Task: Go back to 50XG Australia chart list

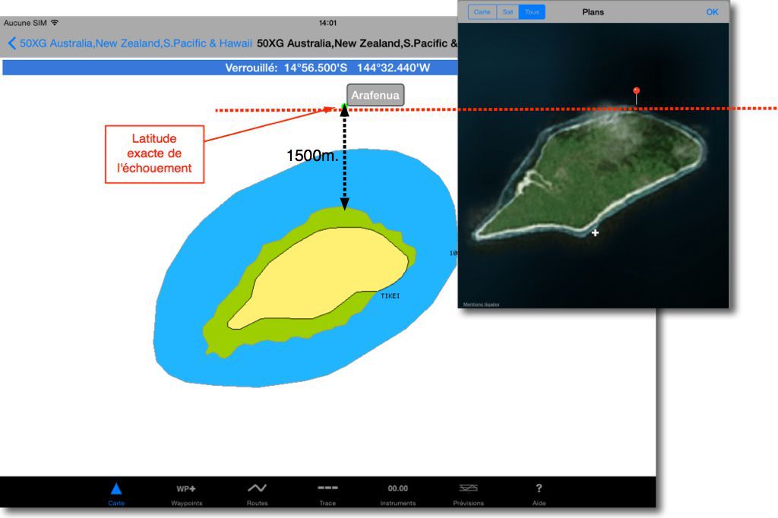Action: coord(135,43)
